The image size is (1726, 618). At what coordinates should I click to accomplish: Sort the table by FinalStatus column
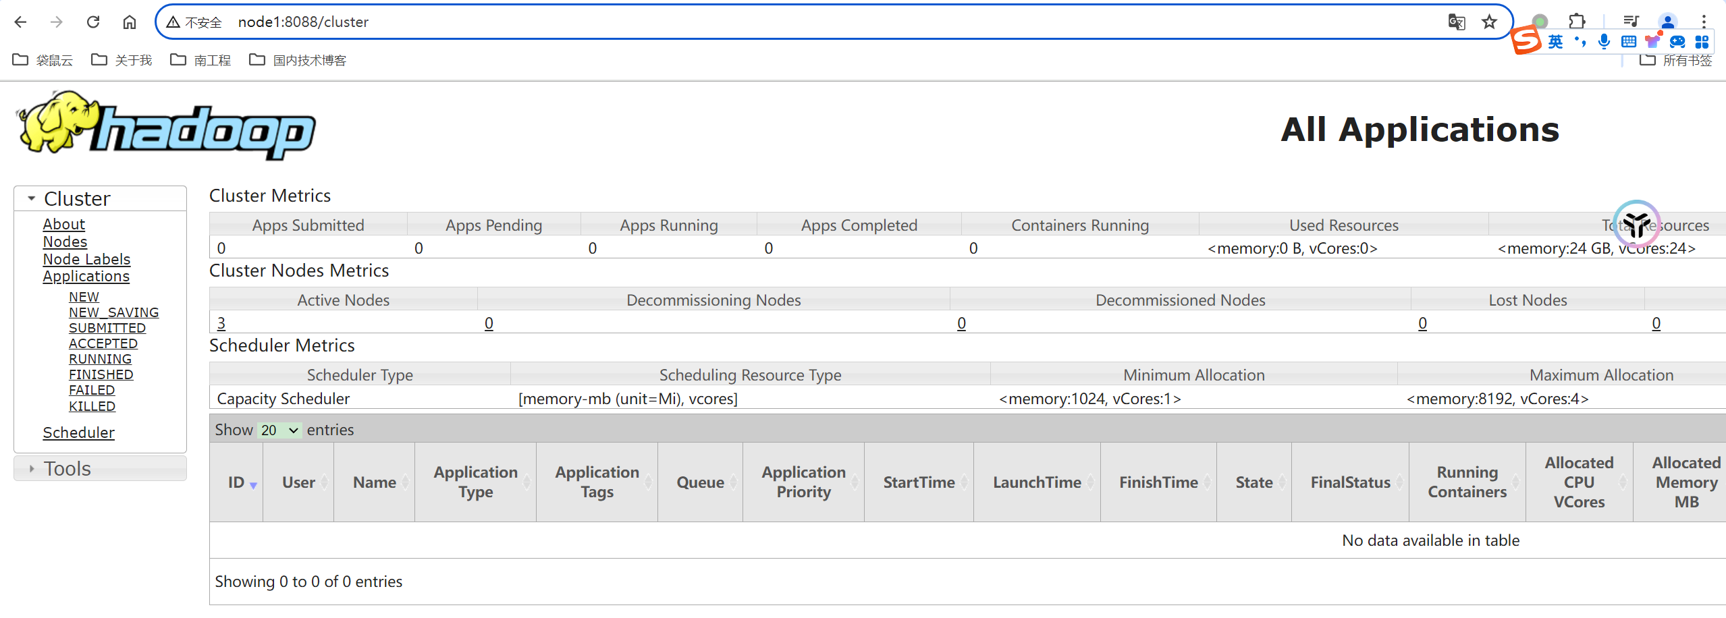pos(1351,482)
